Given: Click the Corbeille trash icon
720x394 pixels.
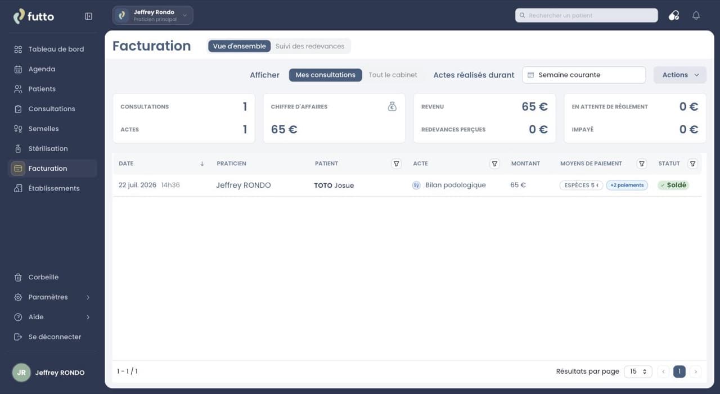Looking at the screenshot, I should tap(18, 277).
